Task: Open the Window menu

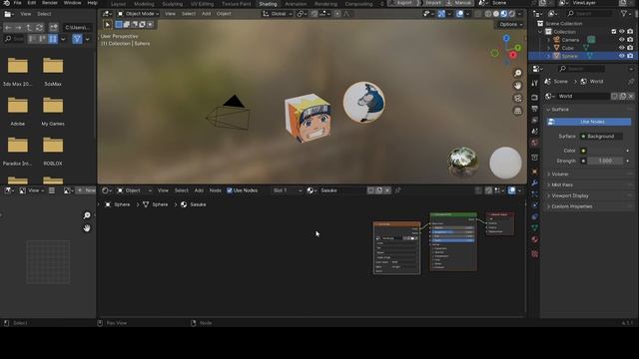Action: 72,3
